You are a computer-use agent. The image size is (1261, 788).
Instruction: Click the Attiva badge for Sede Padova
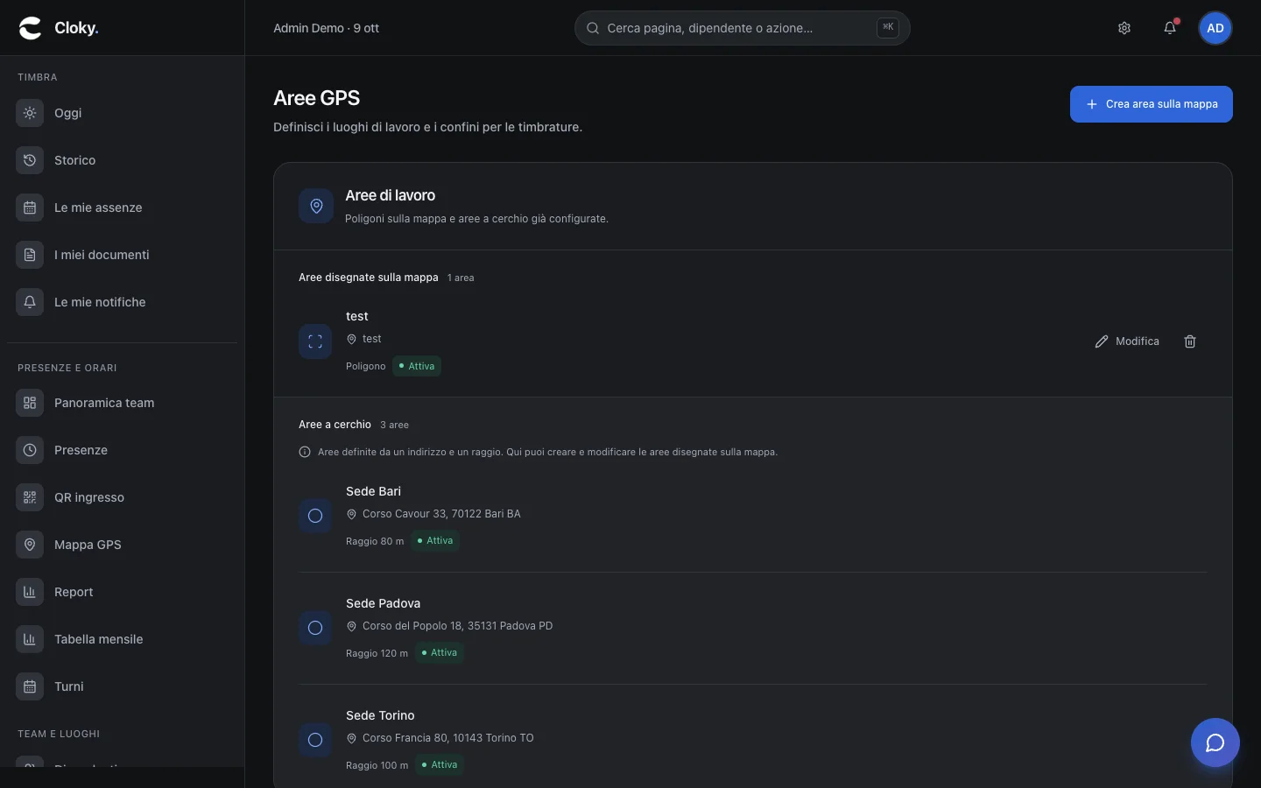440,653
